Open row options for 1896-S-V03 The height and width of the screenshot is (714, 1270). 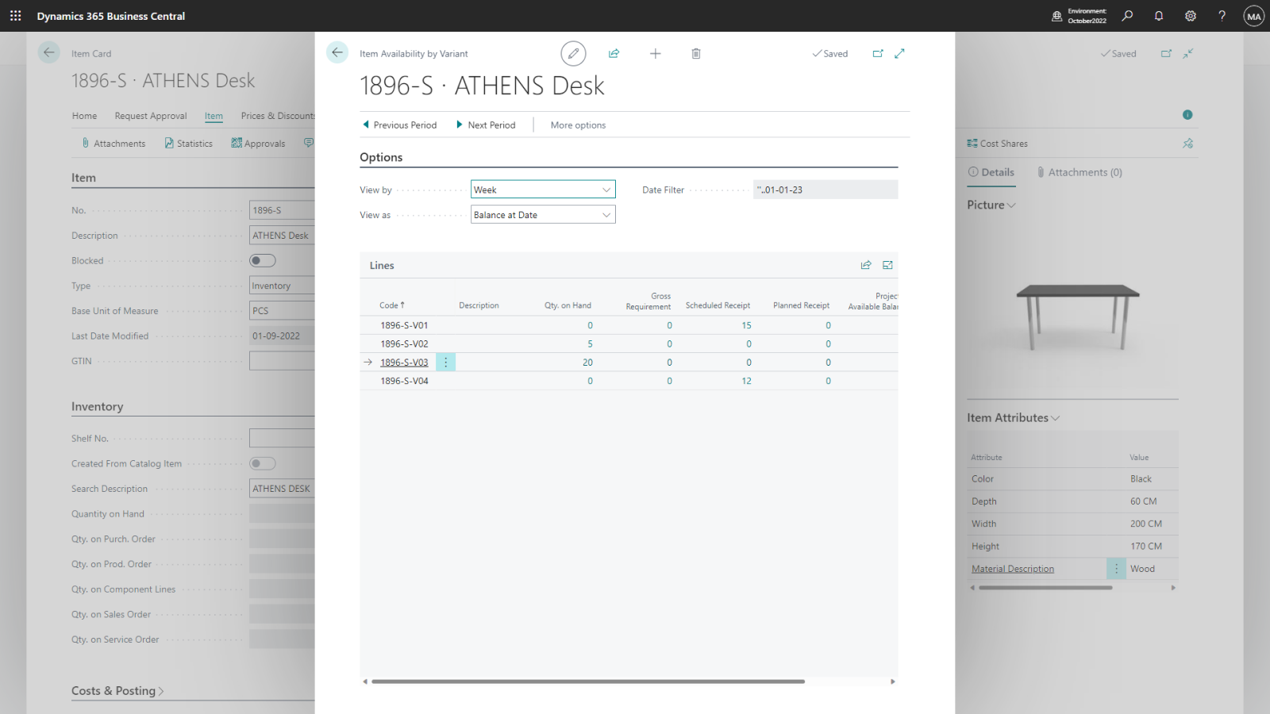[445, 363]
